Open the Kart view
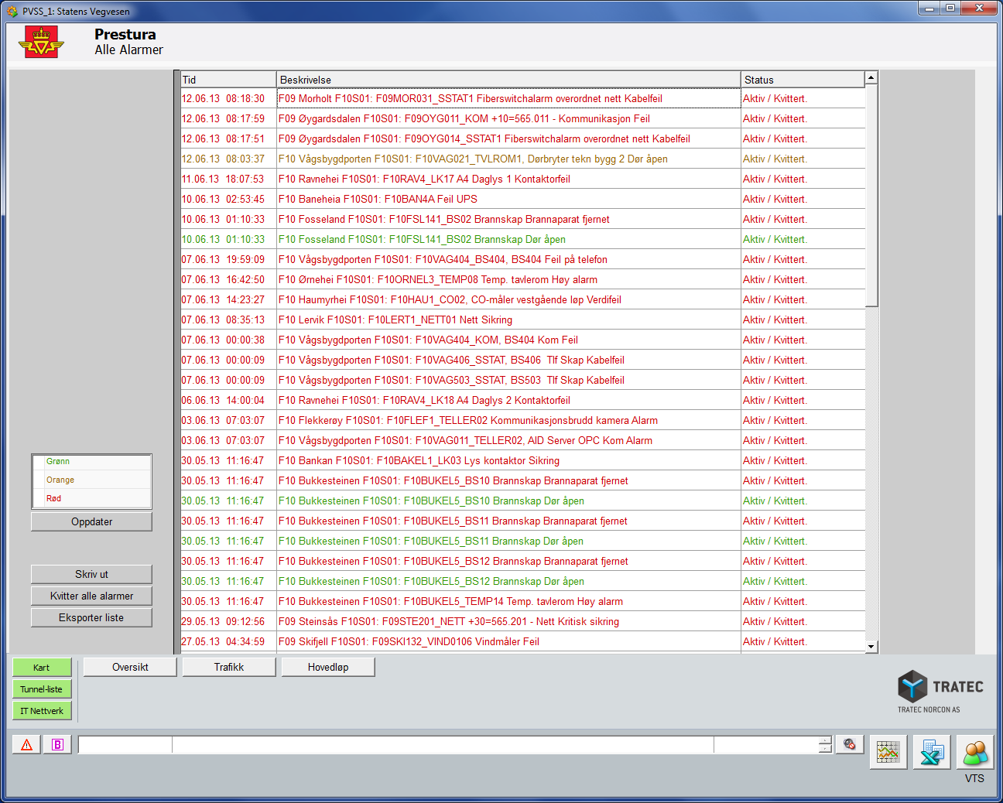This screenshot has height=803, width=1003. click(x=42, y=668)
